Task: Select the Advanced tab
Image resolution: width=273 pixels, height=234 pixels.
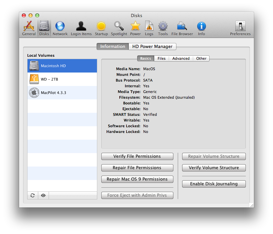Action: [181, 58]
